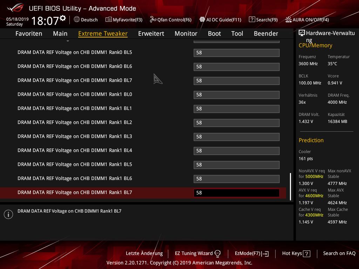Open the Favoriten tab
The height and width of the screenshot is (269, 359).
click(29, 34)
